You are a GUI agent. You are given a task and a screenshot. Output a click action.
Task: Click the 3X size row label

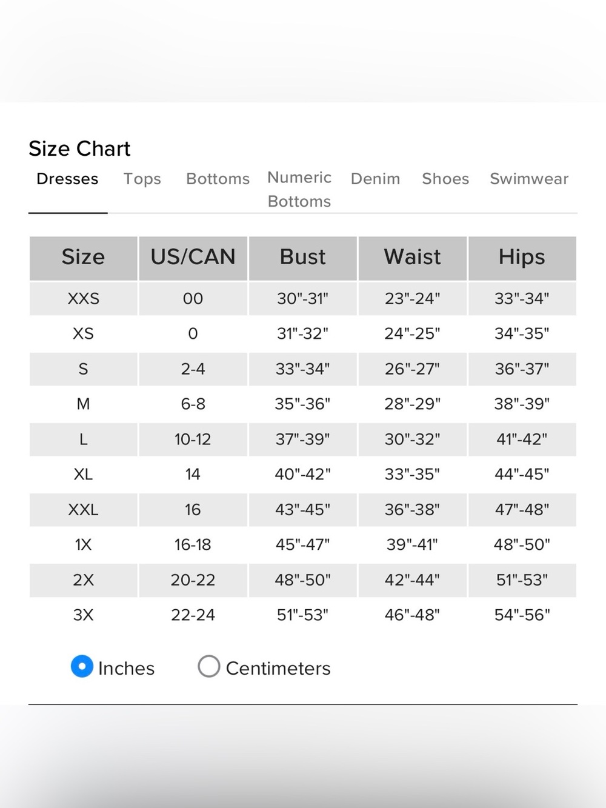coord(84,615)
